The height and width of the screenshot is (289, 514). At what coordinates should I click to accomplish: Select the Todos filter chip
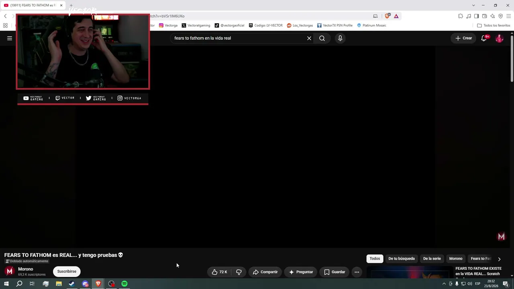tap(375, 258)
